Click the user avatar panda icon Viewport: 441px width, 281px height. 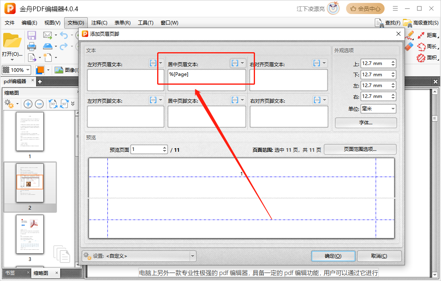[x=334, y=8]
